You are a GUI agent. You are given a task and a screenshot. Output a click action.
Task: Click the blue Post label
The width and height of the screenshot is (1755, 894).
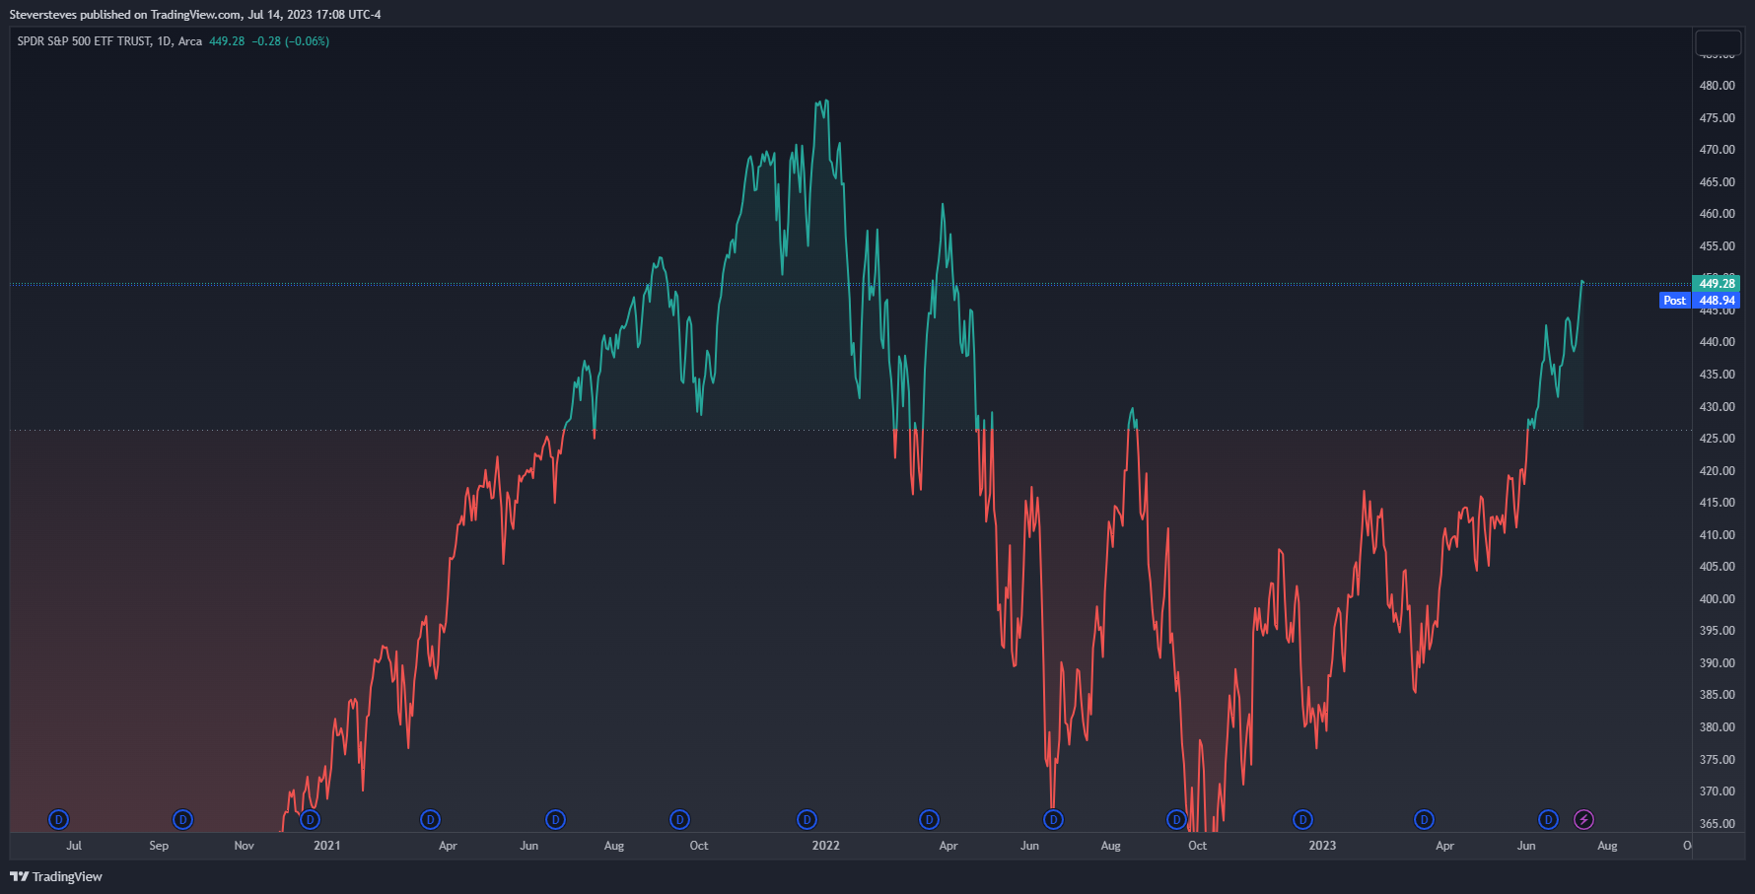[x=1675, y=301]
